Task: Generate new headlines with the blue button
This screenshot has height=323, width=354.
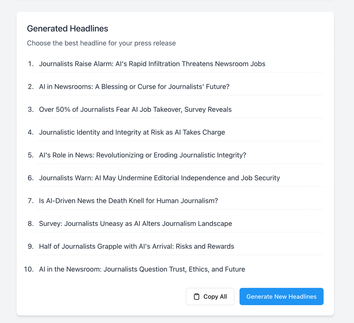Action: pyautogui.click(x=281, y=296)
